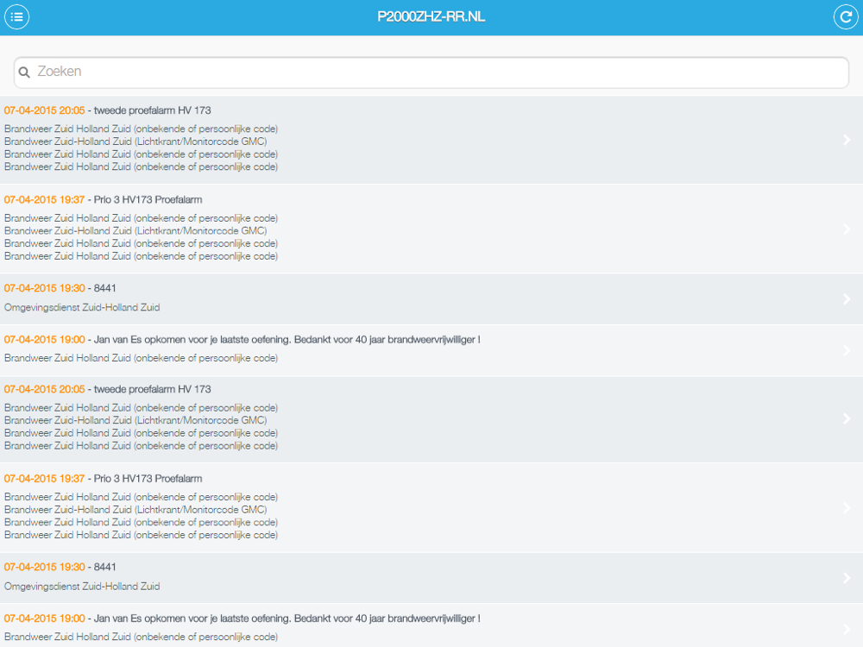Click the magnifier icon in search bar
Image resolution: width=863 pixels, height=647 pixels.
pos(24,72)
